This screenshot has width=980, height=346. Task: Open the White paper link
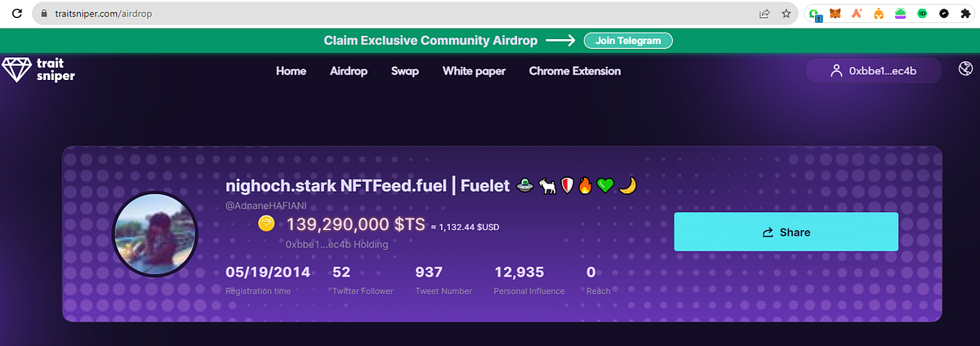[x=474, y=71]
